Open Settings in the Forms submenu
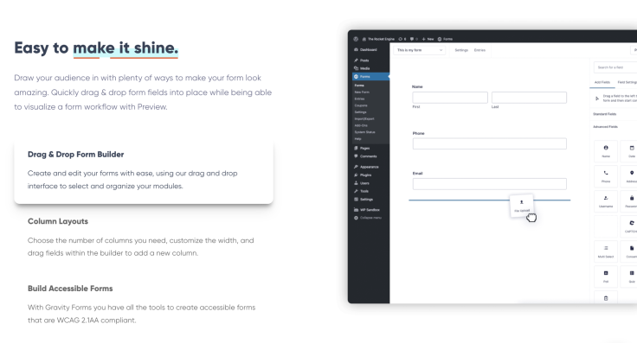 pos(360,112)
